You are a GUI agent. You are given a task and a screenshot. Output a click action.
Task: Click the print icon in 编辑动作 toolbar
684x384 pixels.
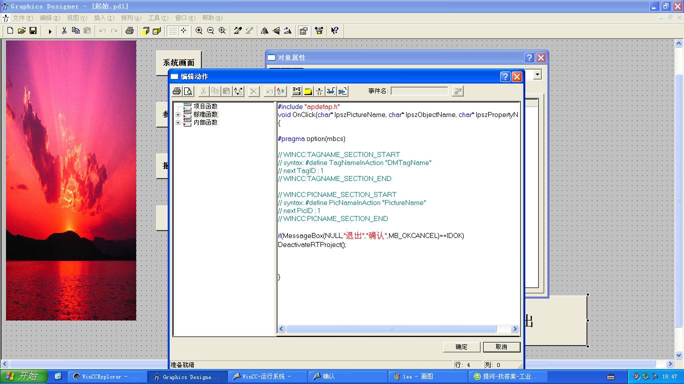tap(177, 91)
